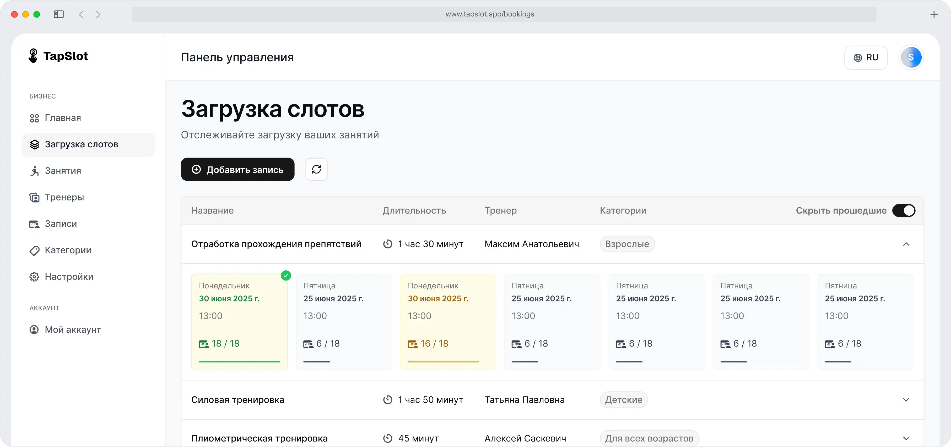The width and height of the screenshot is (951, 447).
Task: Go to Тренеры section
Action: pos(88,198)
